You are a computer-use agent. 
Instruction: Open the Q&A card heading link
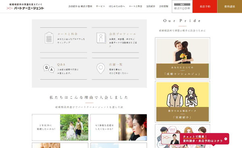tap(61, 65)
